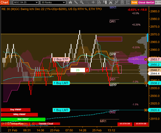Click the 25 Feb time axis label
This screenshot has height=133, width=161.
click(97, 130)
